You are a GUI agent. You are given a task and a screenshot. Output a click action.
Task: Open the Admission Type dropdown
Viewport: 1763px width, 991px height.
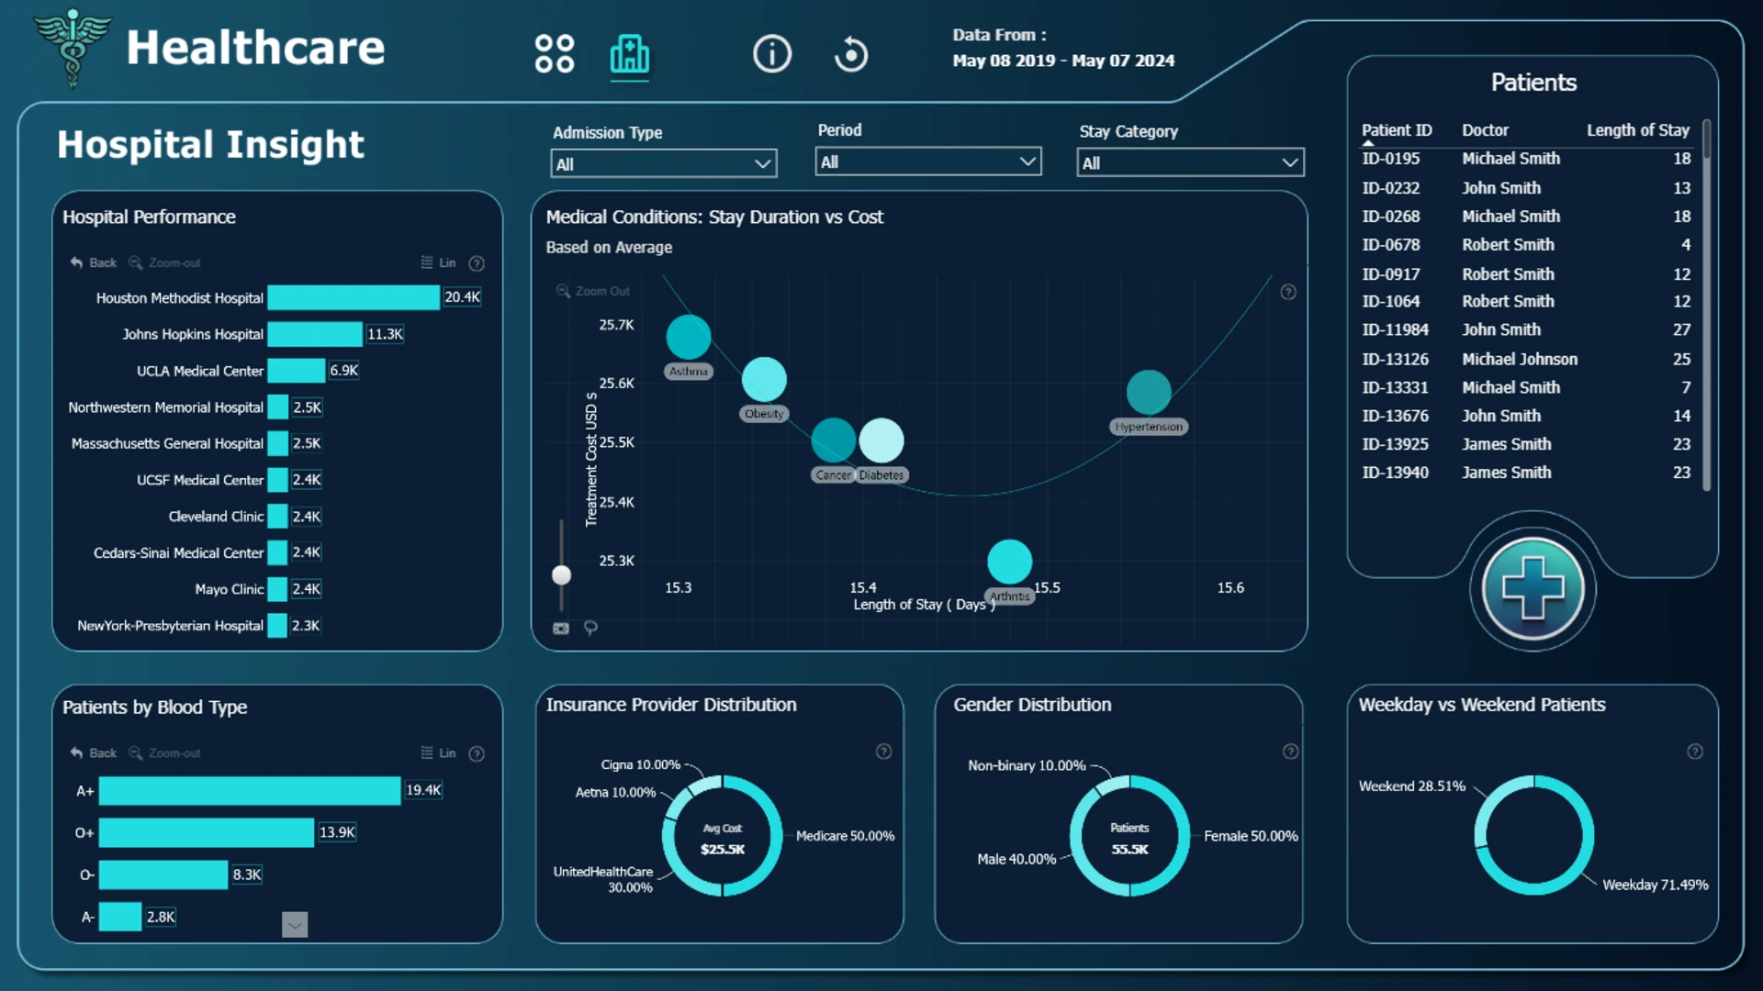pos(664,163)
